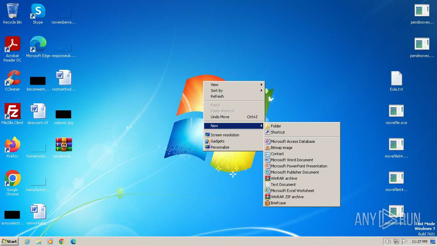Open Windows Media Player taskbar icon
The width and height of the screenshot is (437, 246).
(x=50, y=242)
